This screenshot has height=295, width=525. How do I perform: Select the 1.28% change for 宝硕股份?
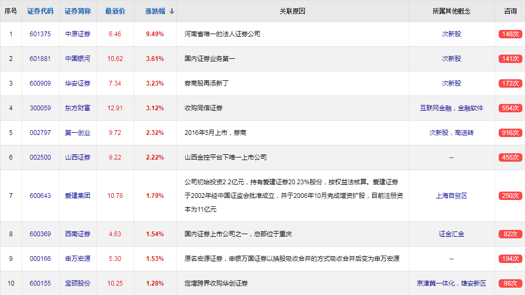(x=155, y=283)
